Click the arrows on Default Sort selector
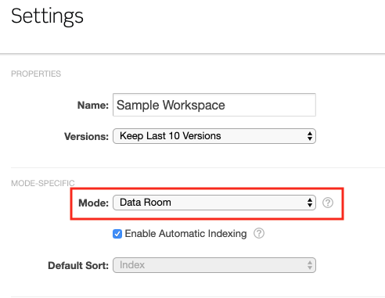The image size is (385, 298). (x=310, y=265)
